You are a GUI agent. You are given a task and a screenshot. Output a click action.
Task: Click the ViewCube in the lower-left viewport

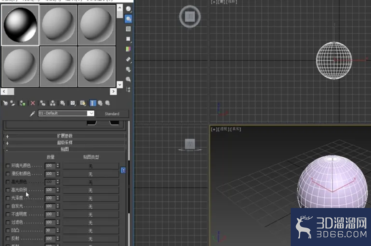click(x=190, y=145)
